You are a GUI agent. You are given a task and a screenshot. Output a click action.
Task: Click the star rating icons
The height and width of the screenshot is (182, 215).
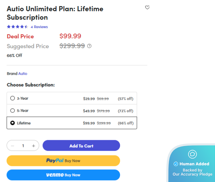[x=17, y=27]
